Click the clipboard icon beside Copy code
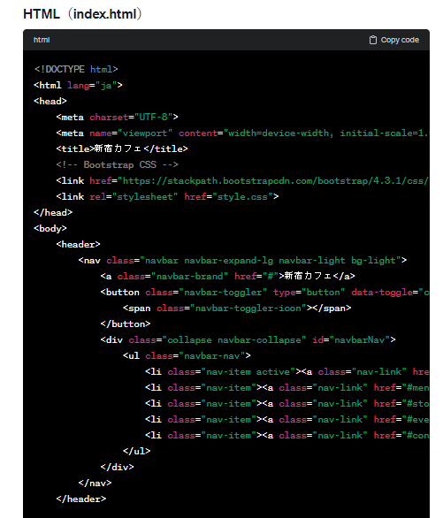Viewport: 443px width, 518px height. coord(372,40)
